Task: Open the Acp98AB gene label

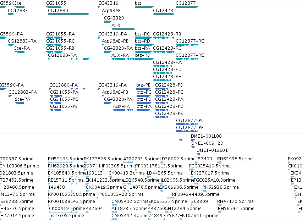Action: (111, 10)
